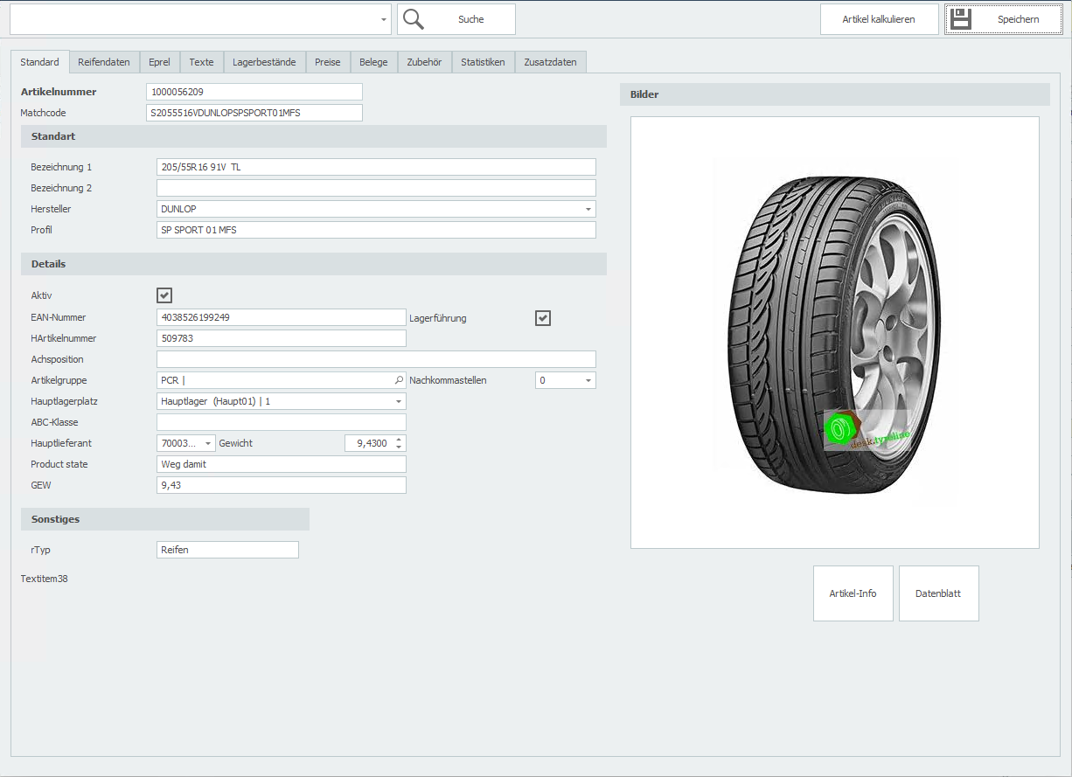Viewport: 1072px width, 777px height.
Task: Click the green desk.tyreline logo badge
Action: 839,430
